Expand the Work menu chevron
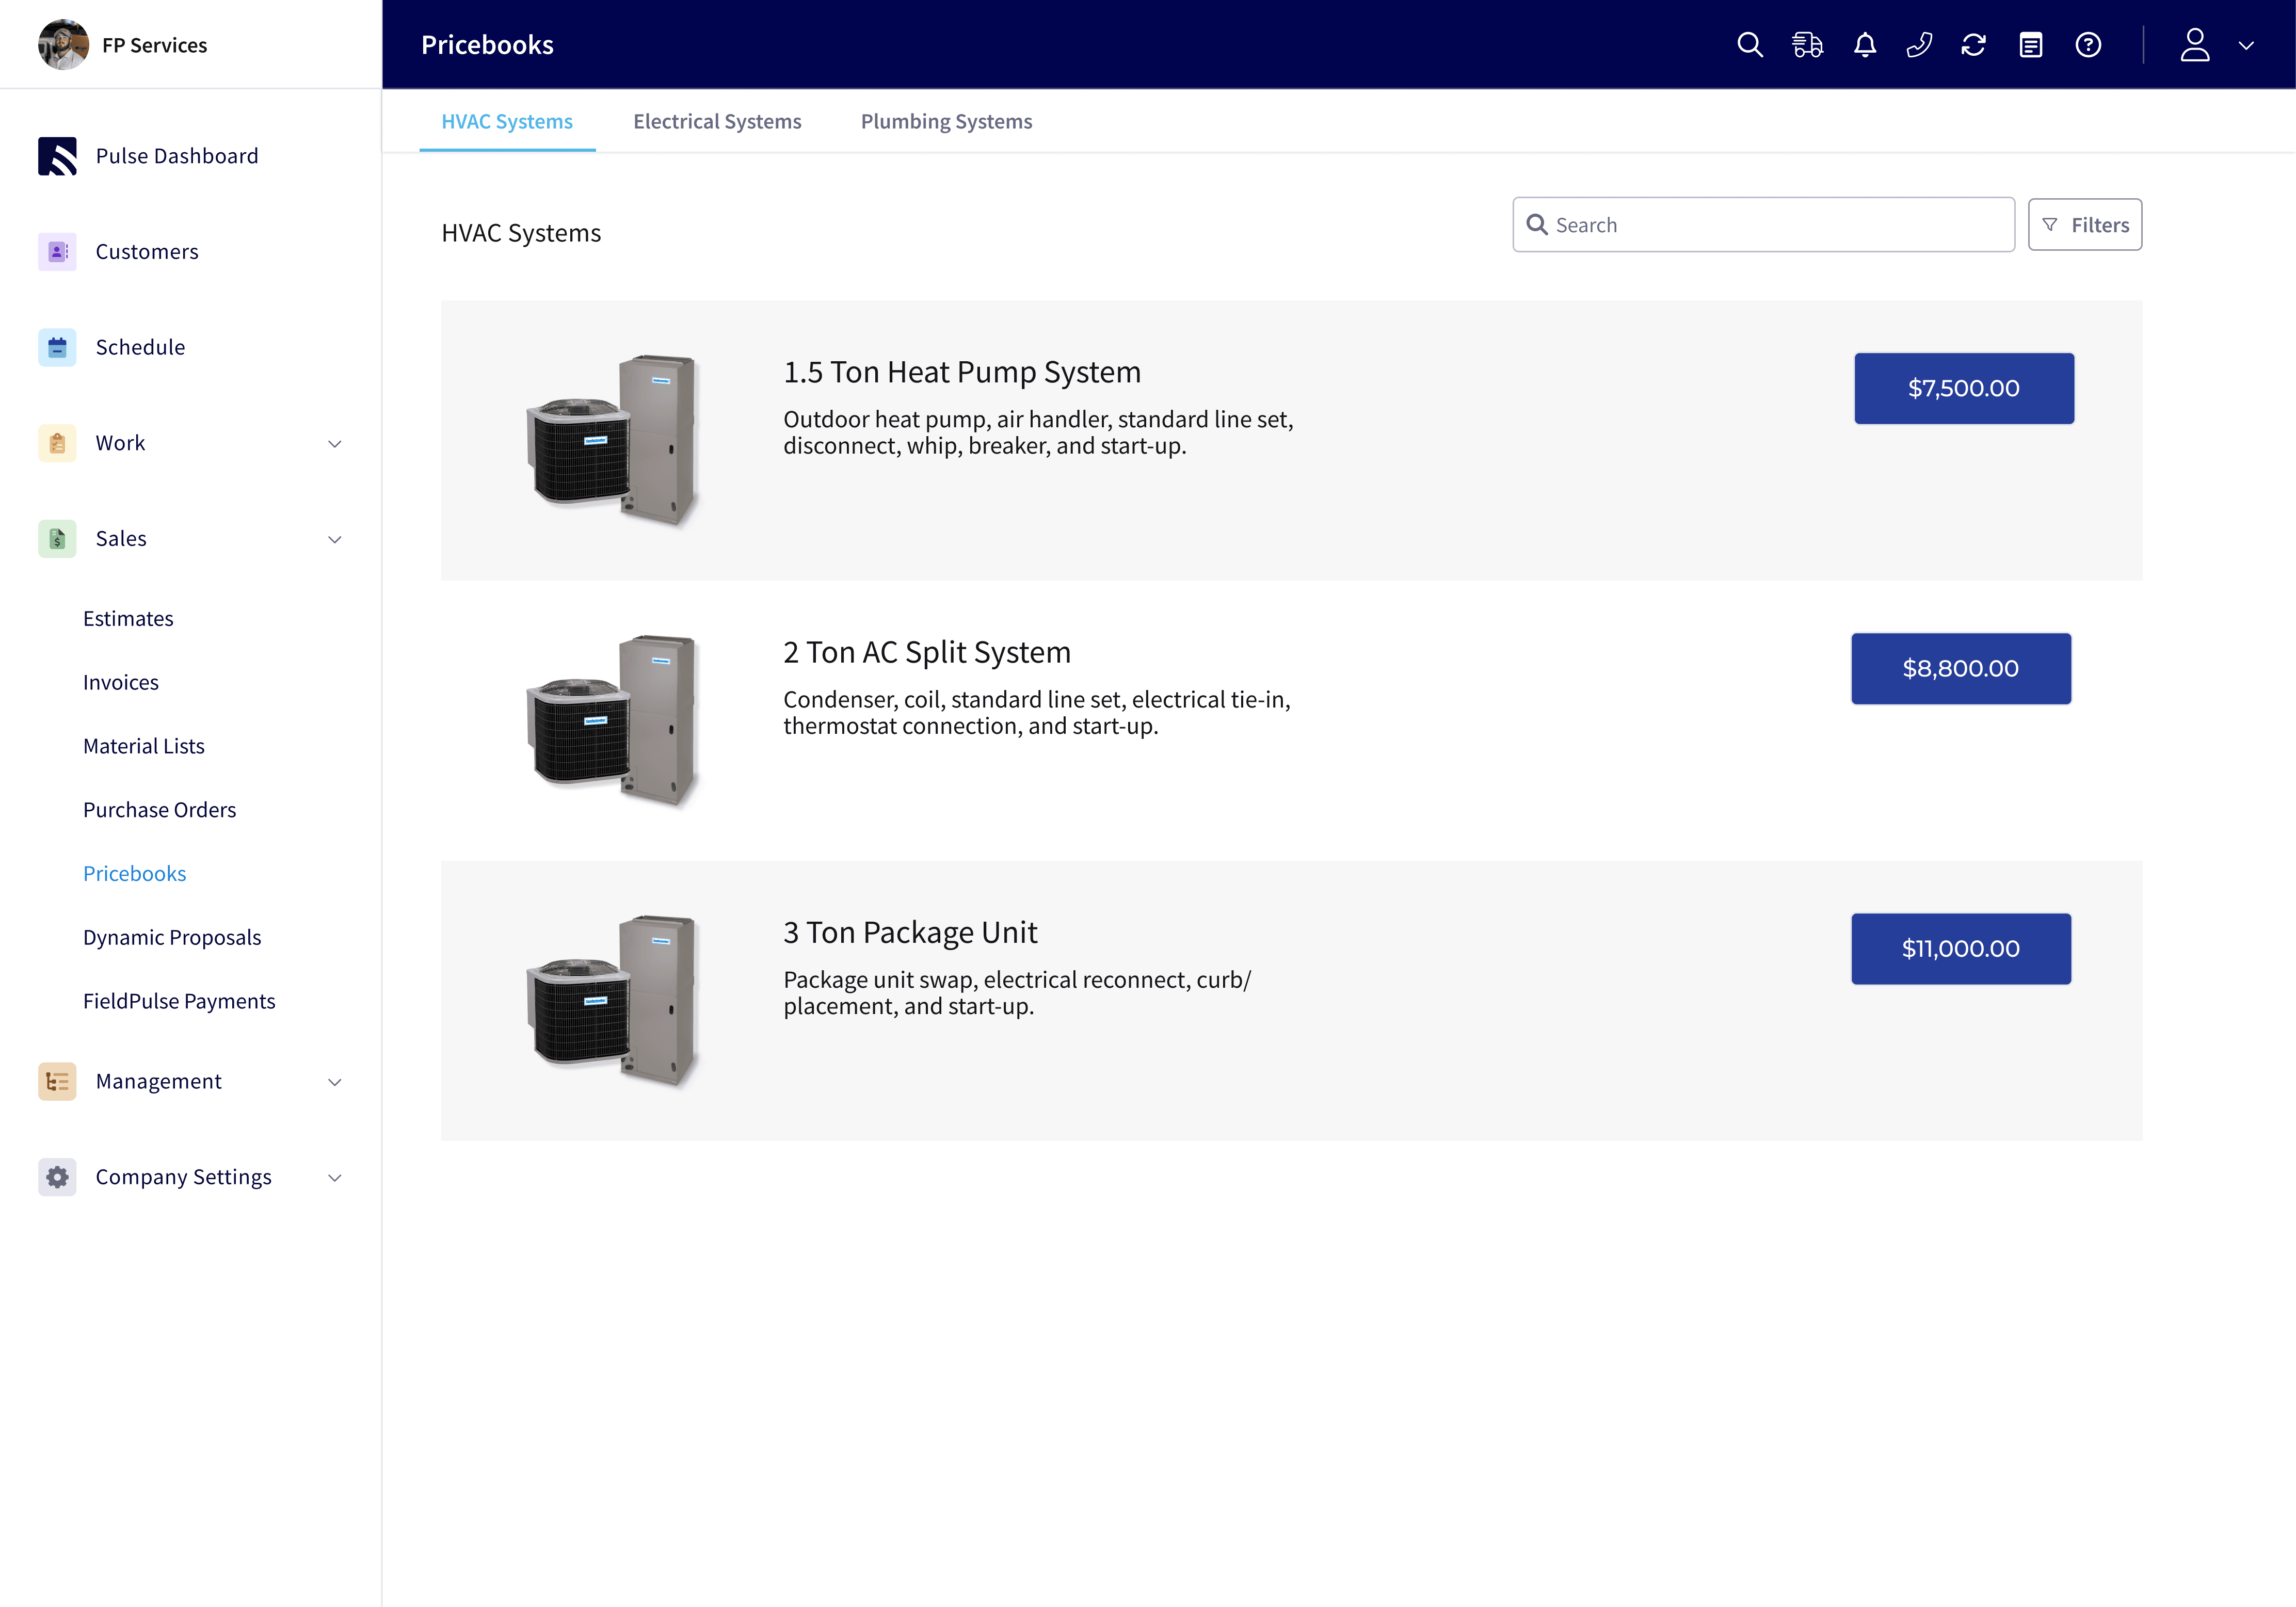The height and width of the screenshot is (1607, 2296). [x=335, y=444]
